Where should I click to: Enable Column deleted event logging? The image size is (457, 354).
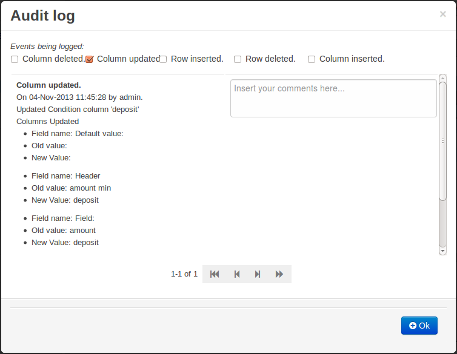15,59
